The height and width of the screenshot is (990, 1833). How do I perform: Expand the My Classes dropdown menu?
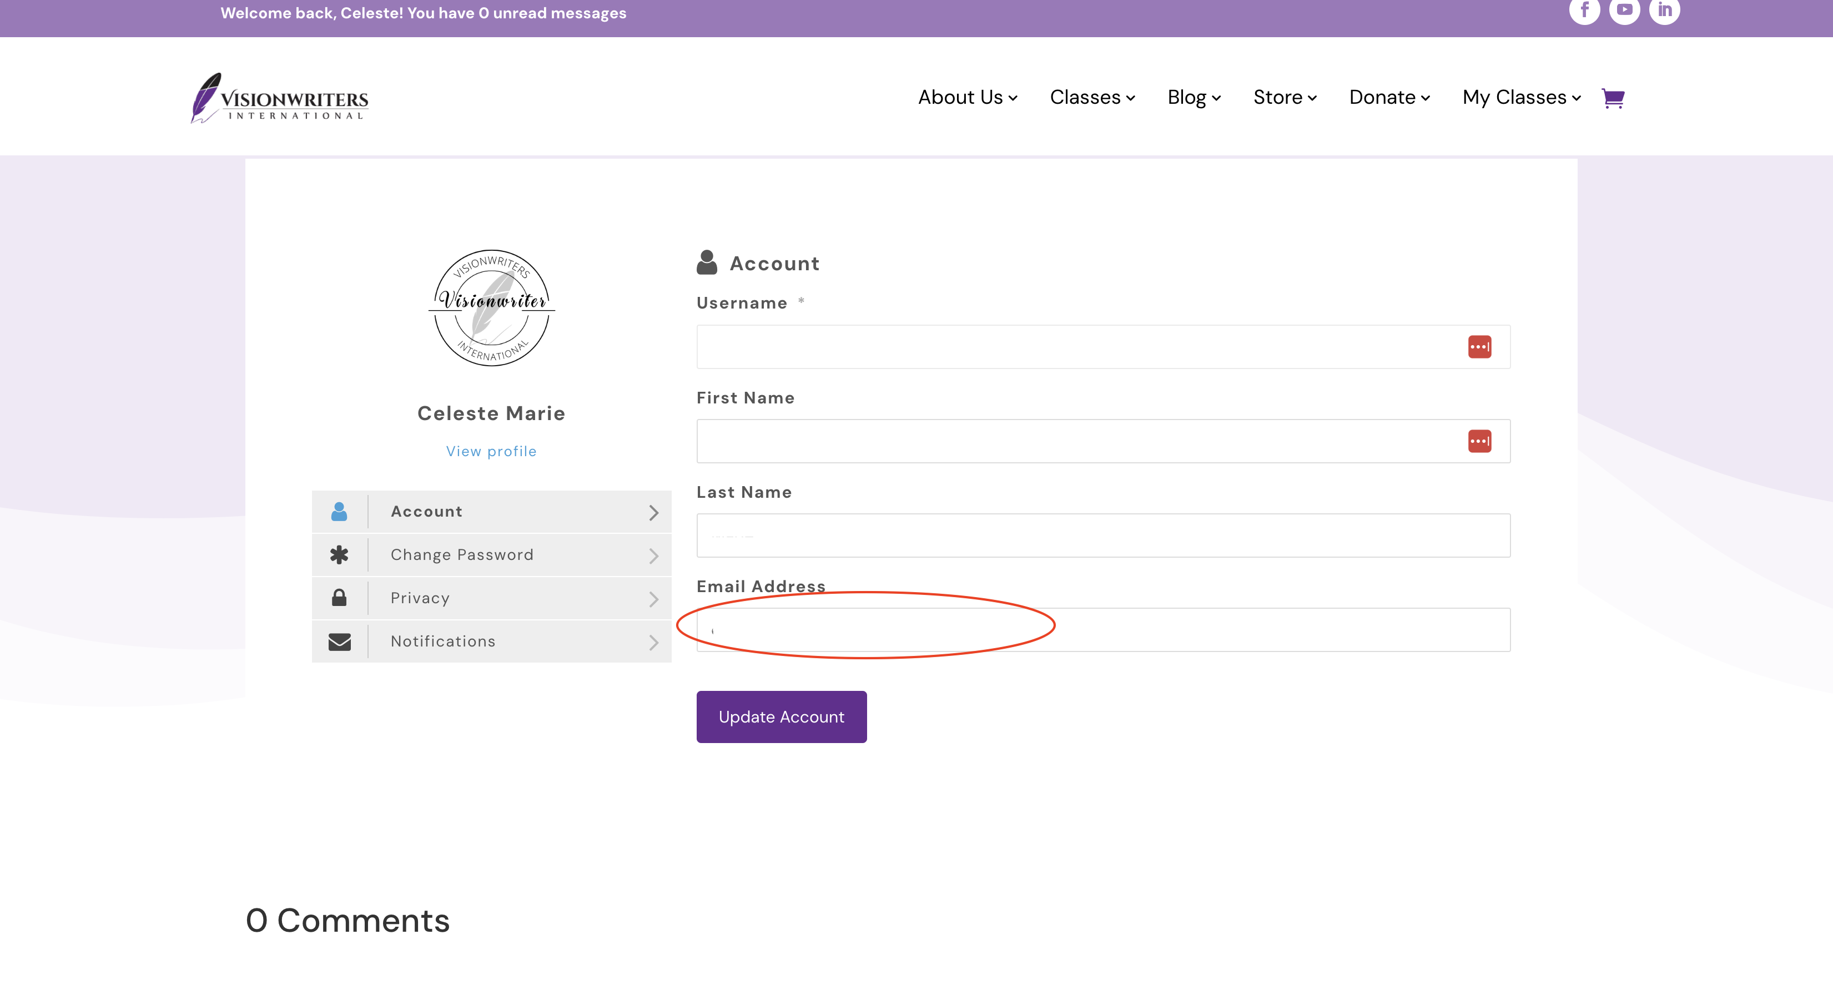(x=1522, y=98)
